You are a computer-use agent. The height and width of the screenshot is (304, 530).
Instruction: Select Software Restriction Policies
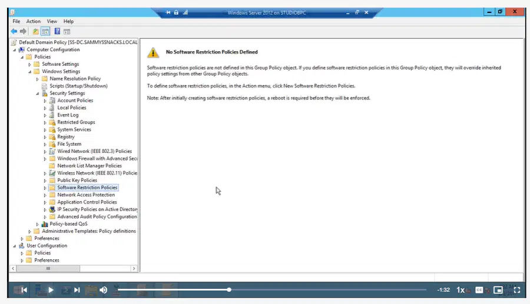click(87, 188)
